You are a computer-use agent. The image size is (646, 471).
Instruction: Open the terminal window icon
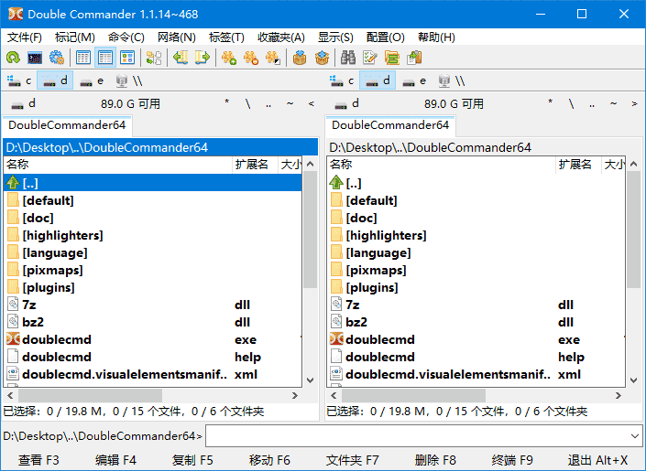click(35, 58)
